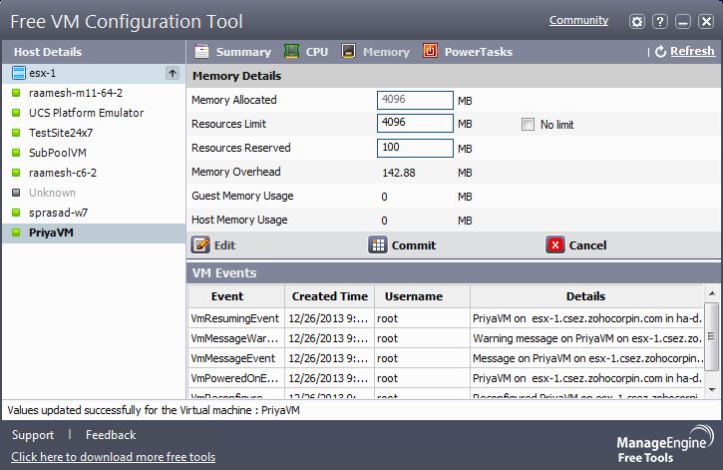Click the 142.88 Memory Overhead value
723x470 pixels.
[398, 173]
